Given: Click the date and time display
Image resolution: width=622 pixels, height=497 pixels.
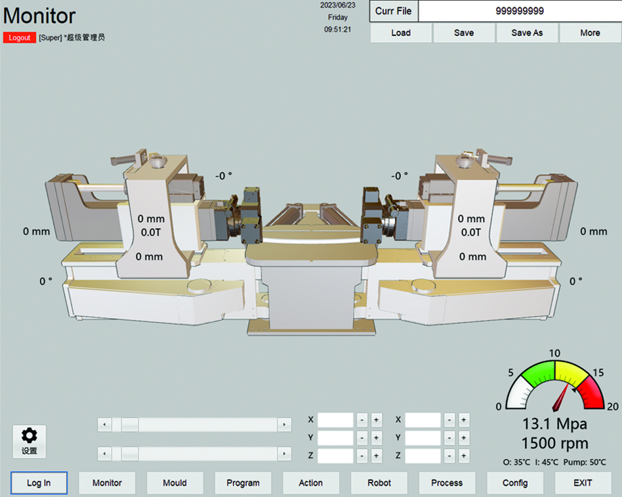Looking at the screenshot, I should click(338, 18).
